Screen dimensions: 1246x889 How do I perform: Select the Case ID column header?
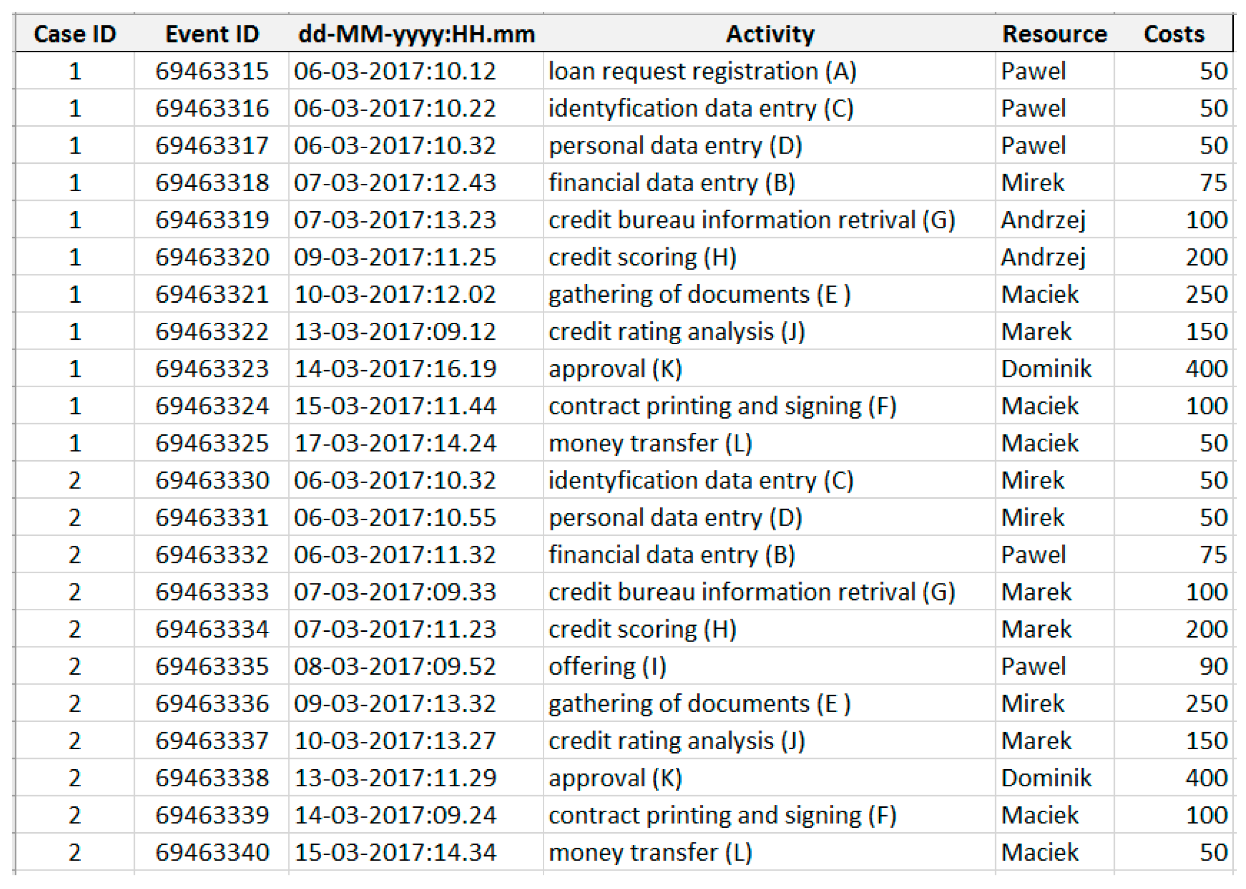click(x=74, y=34)
